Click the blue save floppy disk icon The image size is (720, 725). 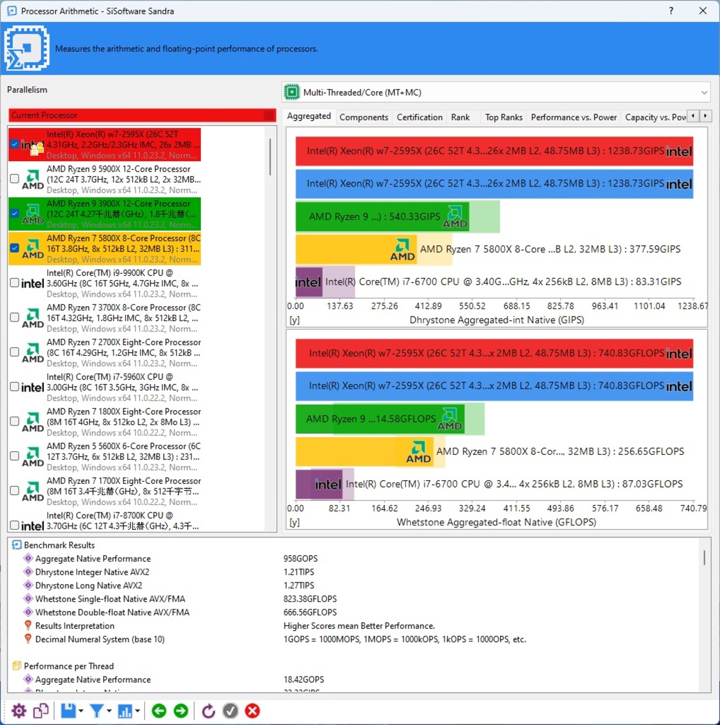[68, 711]
